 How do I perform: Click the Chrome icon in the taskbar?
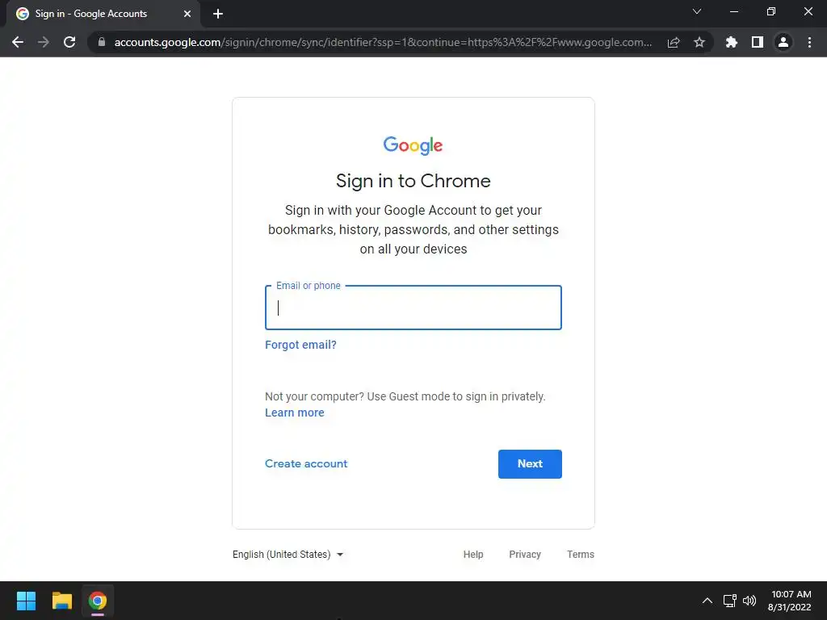coord(98,601)
